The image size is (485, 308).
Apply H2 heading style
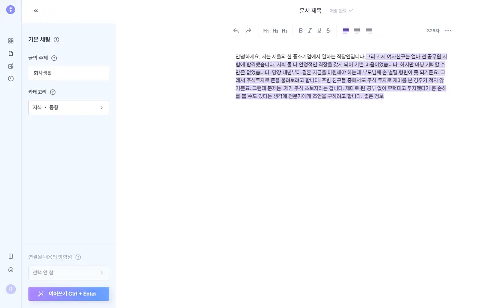click(275, 31)
